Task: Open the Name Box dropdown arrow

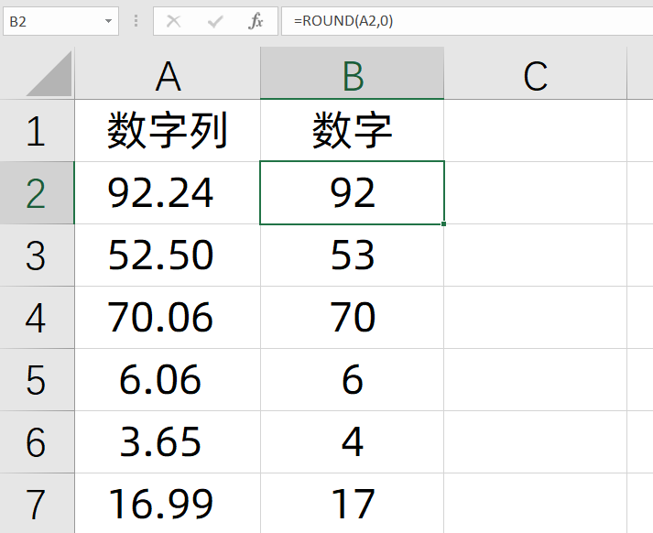Action: tap(108, 21)
